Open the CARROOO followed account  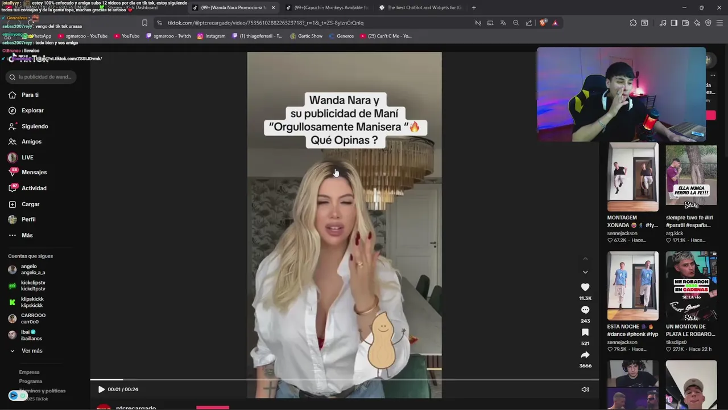pos(27,319)
